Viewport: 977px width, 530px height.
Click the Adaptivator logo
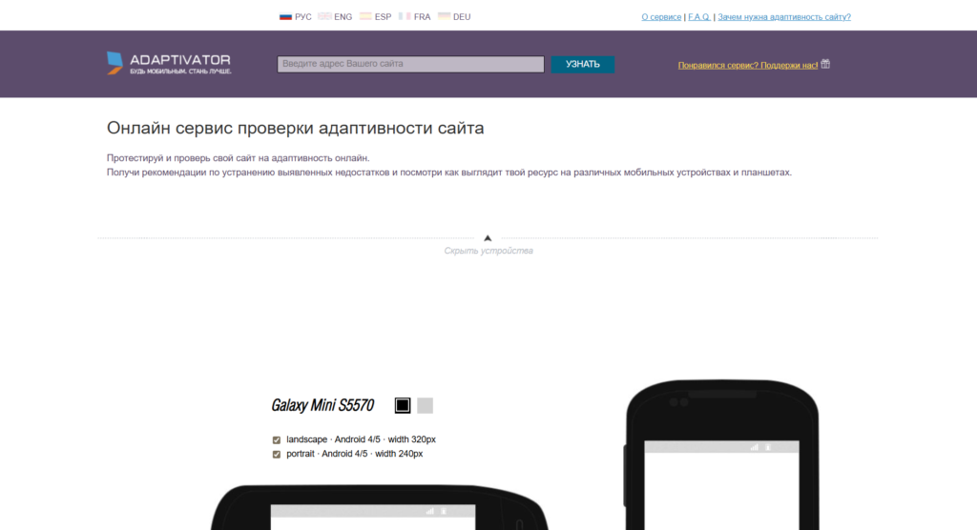(169, 64)
